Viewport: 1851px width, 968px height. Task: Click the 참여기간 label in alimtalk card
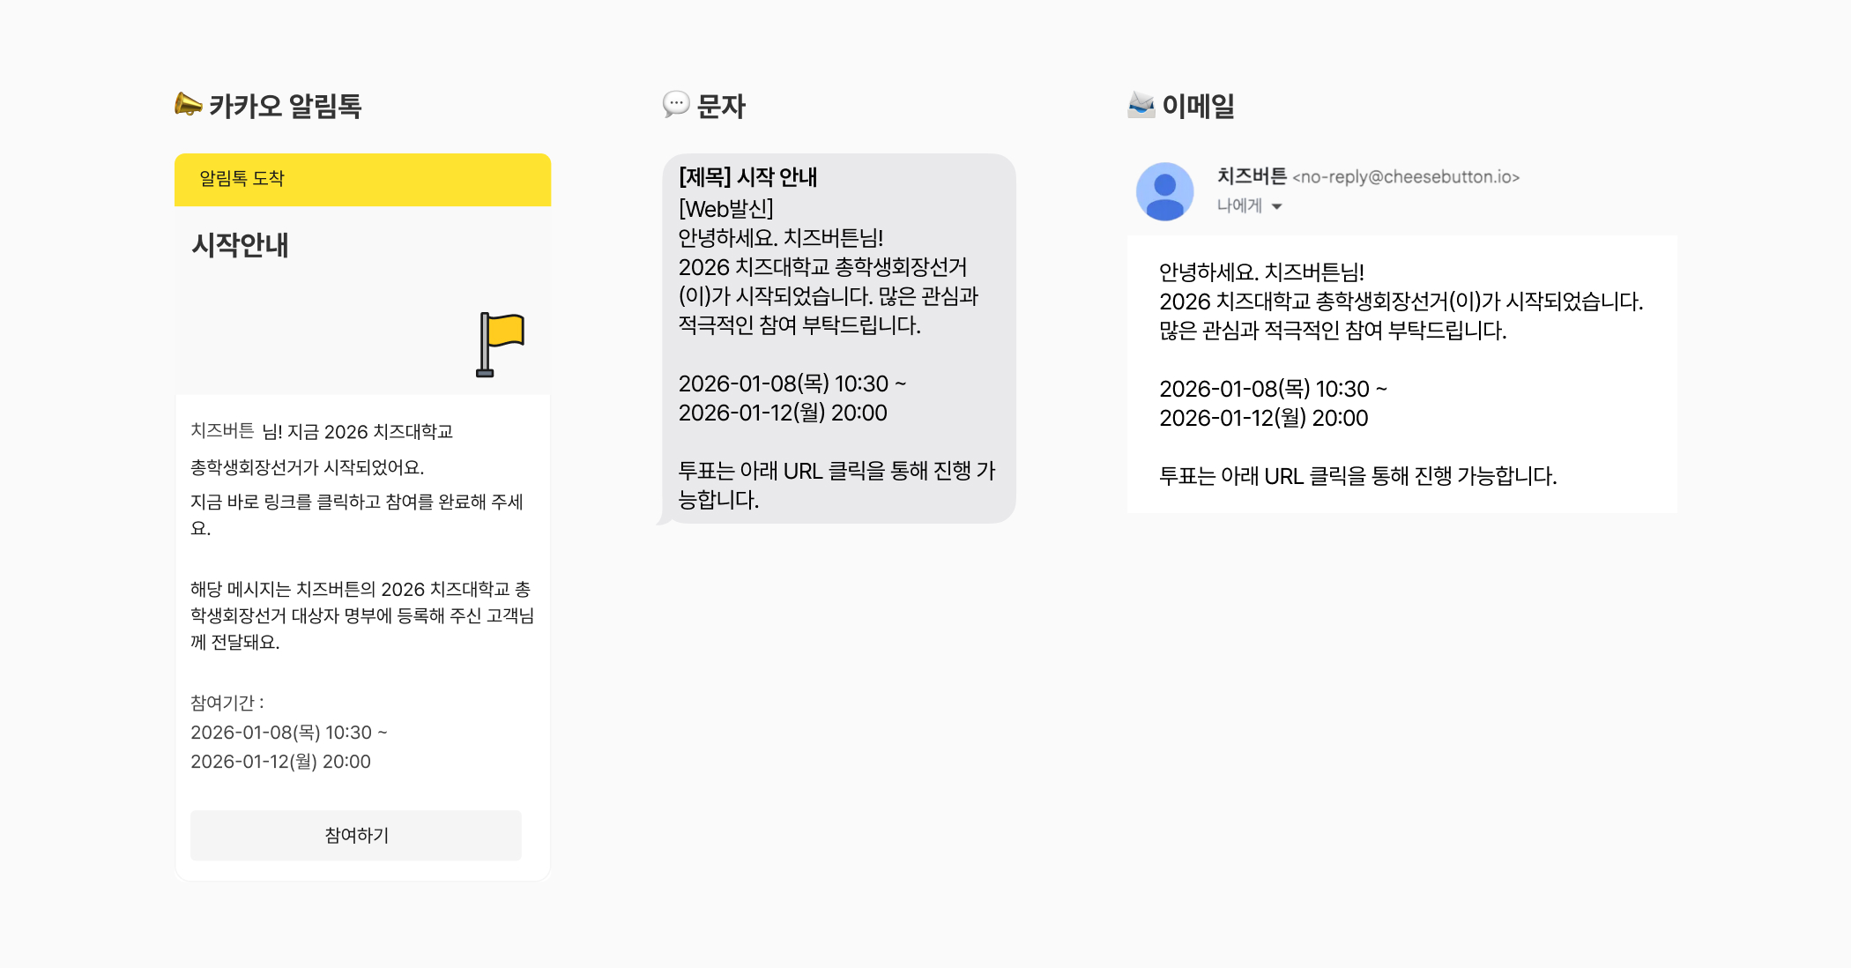pyautogui.click(x=227, y=703)
